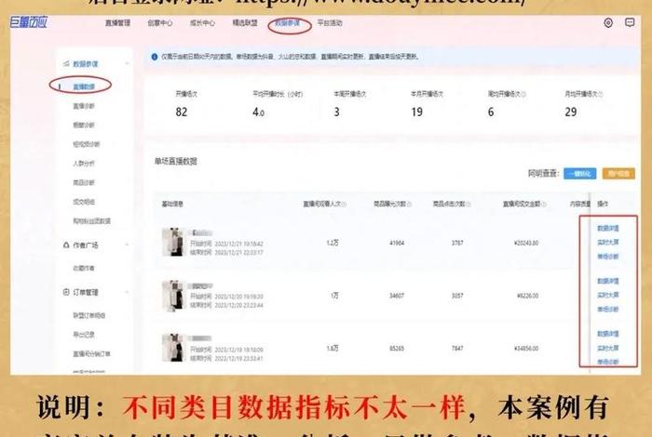
Task: Click the exposure count 41964
Action: point(397,243)
